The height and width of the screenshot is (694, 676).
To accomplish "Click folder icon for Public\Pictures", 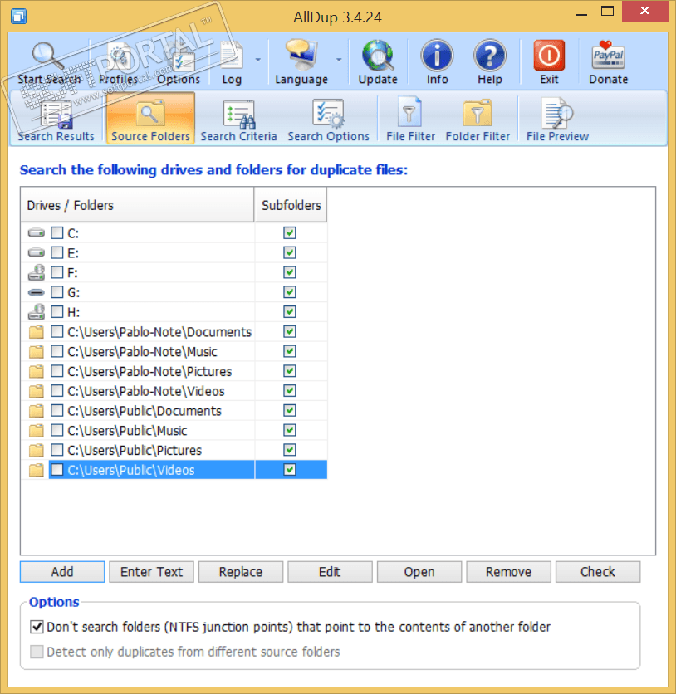I will click(37, 450).
